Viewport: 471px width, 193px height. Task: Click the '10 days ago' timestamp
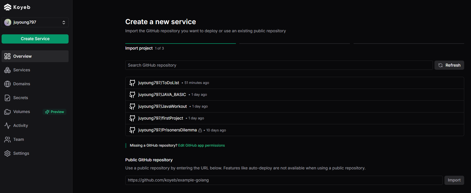[x=216, y=130]
